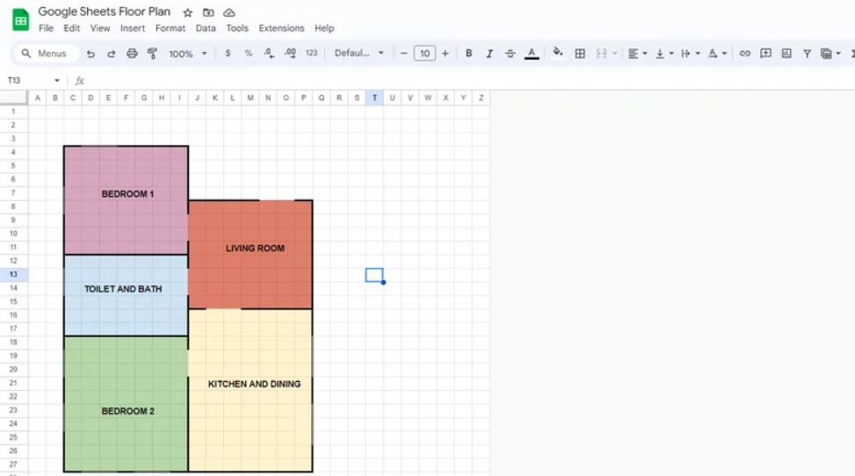Open the Google Sheets home icon

pos(21,20)
